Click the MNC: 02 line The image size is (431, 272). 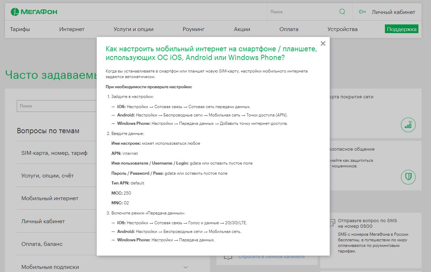tap(120, 203)
